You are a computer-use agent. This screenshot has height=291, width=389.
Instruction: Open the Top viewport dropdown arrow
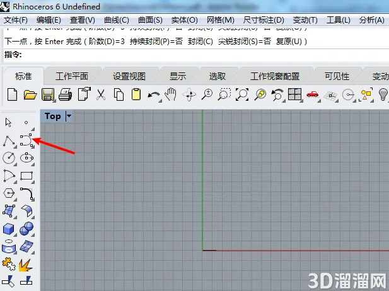point(69,116)
